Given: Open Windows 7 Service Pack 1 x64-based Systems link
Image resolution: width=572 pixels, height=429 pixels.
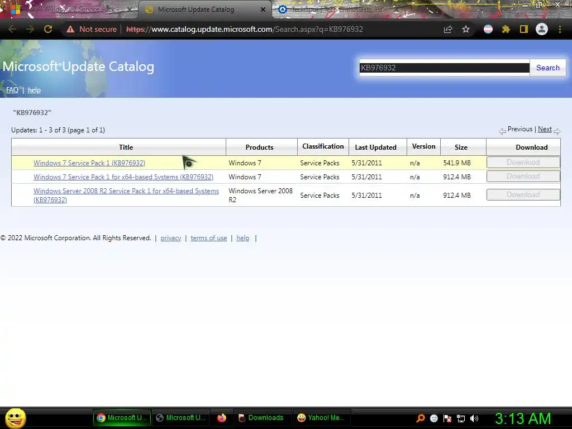Looking at the screenshot, I should [x=123, y=177].
